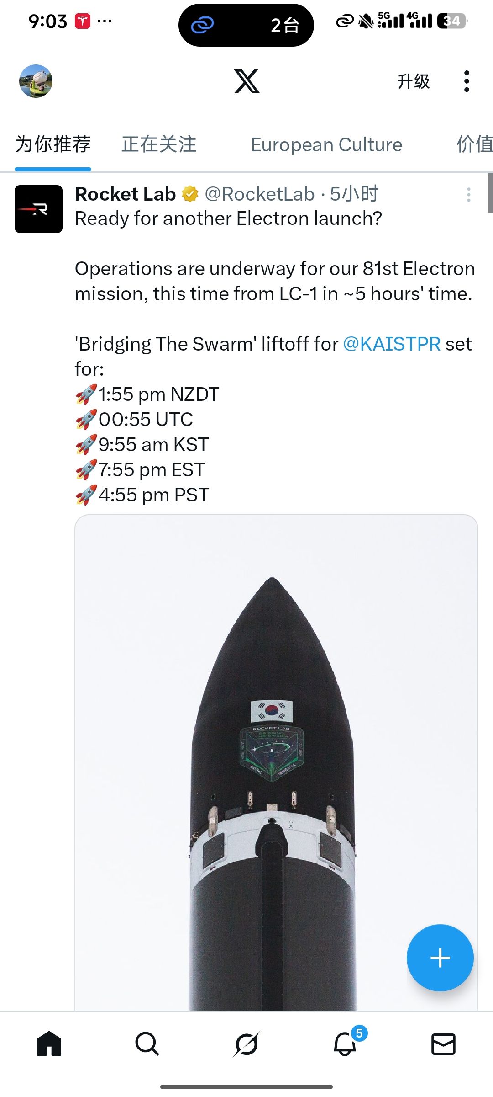This screenshot has width=493, height=1097.
Task: Open the European Culture tab
Action: pos(326,144)
